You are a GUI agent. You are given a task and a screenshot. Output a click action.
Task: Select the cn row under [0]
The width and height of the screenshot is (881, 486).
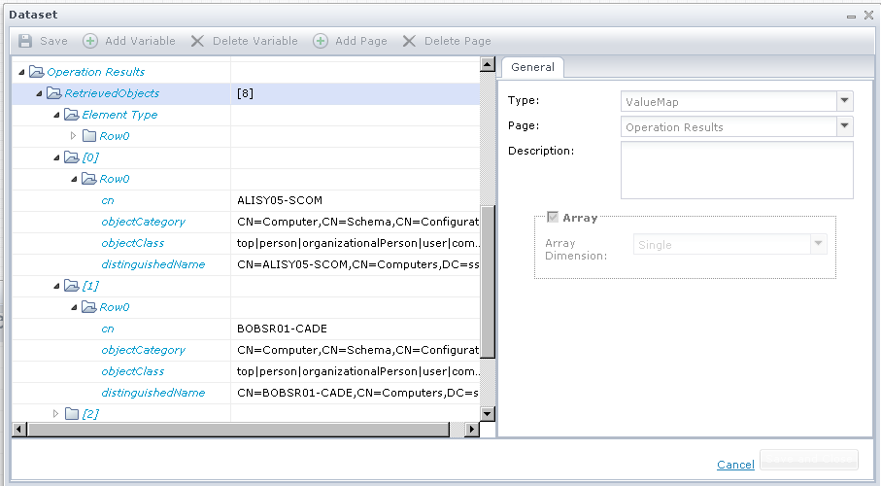246,201
